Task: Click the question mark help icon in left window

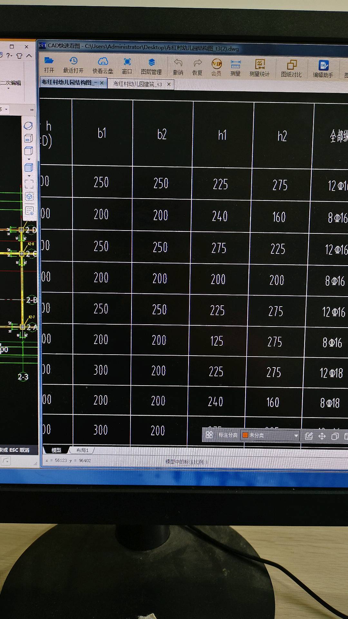Action: [x=9, y=55]
